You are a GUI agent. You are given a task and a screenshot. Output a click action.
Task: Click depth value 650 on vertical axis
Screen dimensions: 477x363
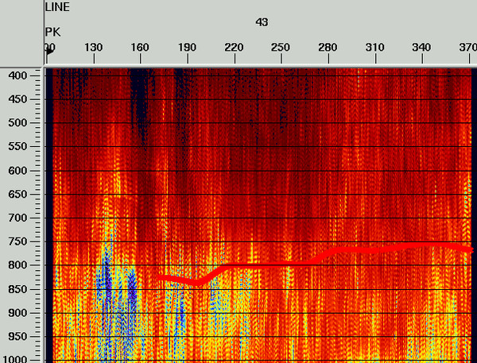click(x=17, y=194)
